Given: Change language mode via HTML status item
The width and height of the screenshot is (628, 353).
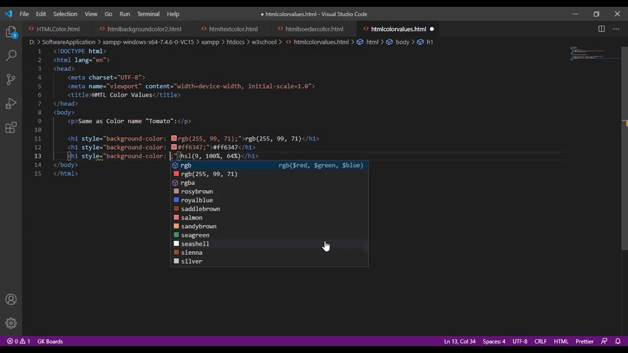Looking at the screenshot, I should (561, 341).
